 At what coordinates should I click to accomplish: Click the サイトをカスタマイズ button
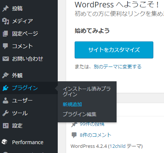click(114, 50)
